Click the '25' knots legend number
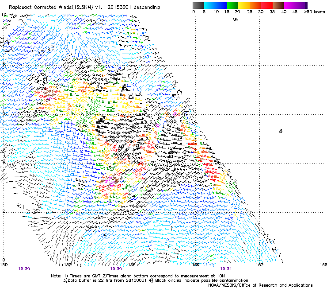Screen dimensions: 327x288 pyautogui.click(x=250, y=12)
